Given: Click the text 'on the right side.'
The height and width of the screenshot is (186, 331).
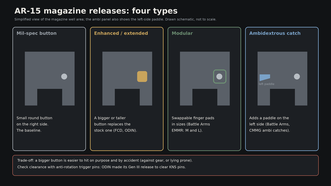Looking at the screenshot, I should pyautogui.click(x=32, y=124).
